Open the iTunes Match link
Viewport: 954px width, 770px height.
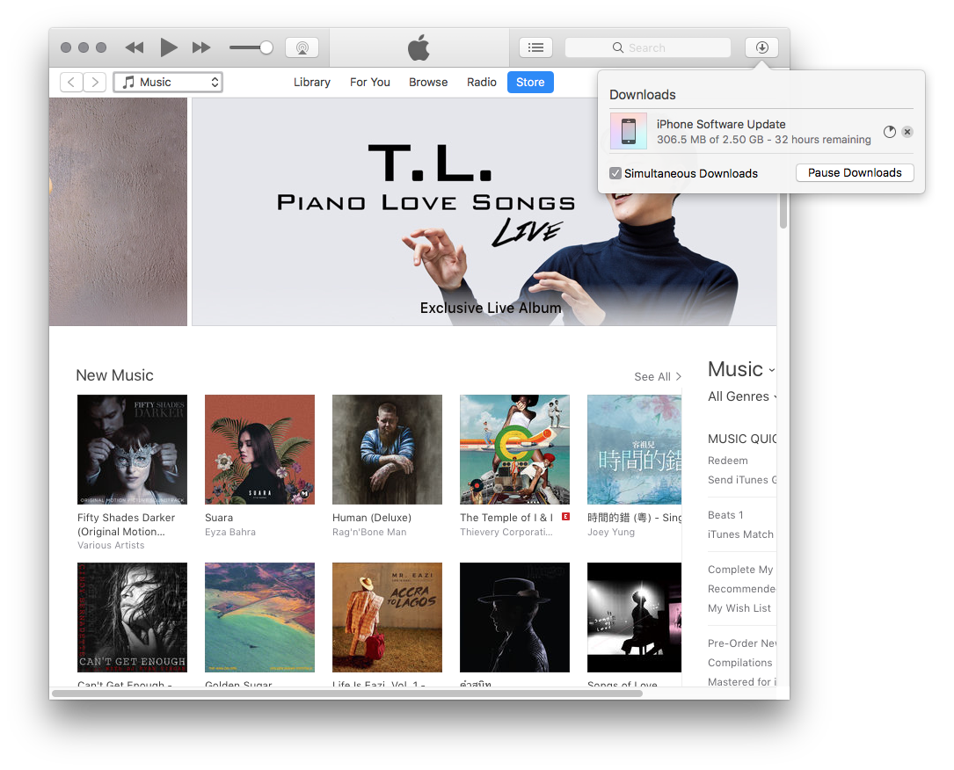coord(740,534)
